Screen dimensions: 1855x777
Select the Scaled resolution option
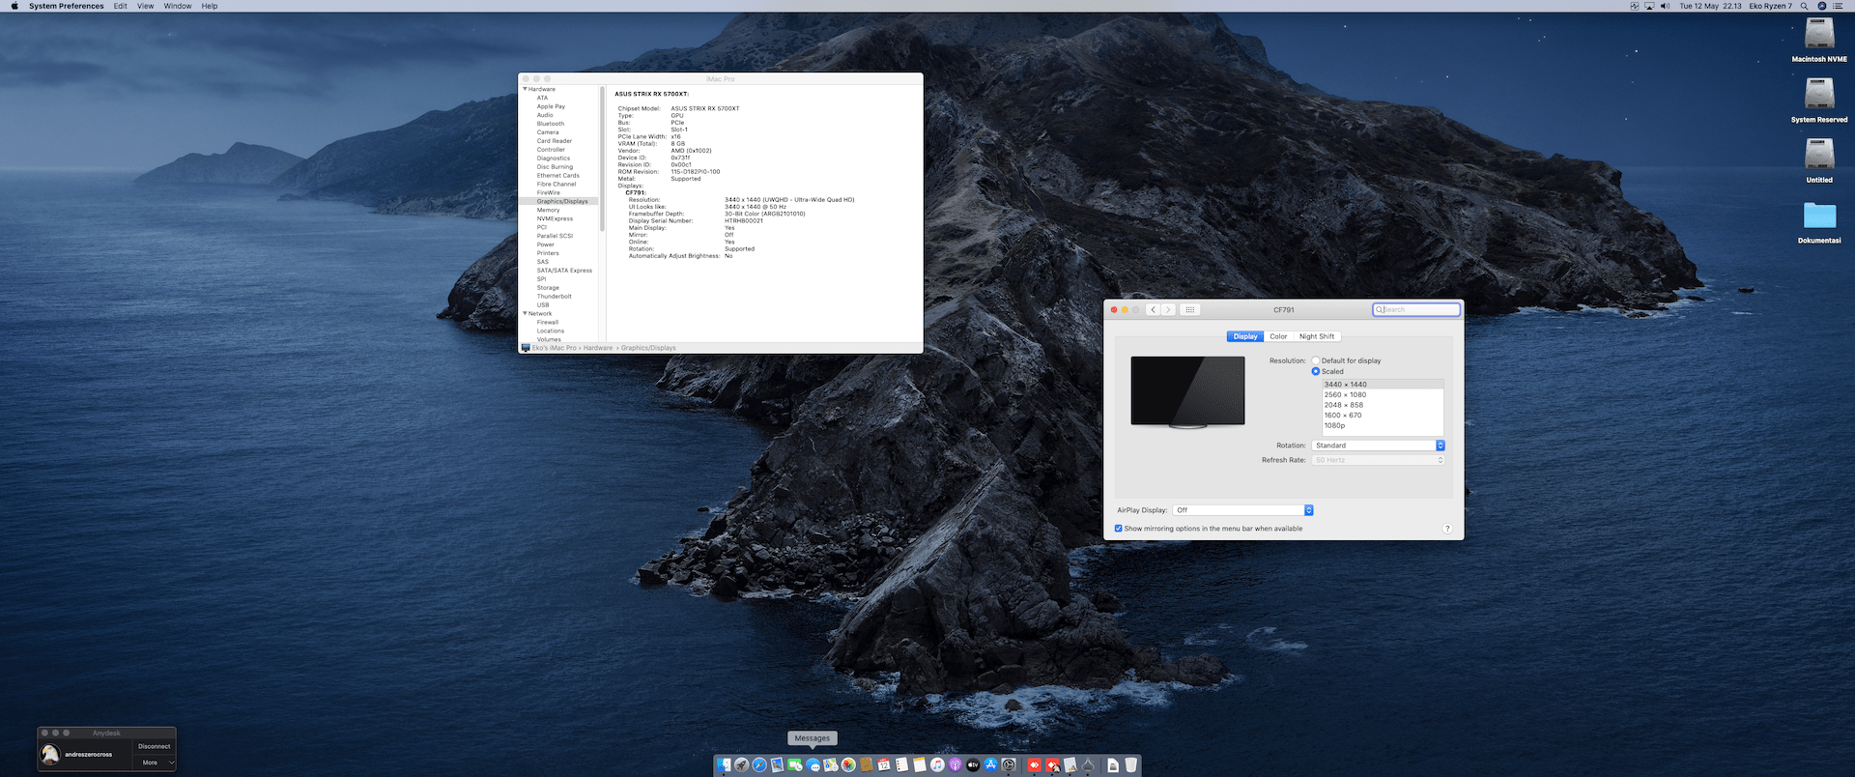(1316, 371)
